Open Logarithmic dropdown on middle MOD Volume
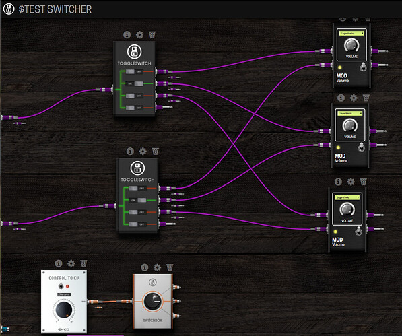402x336 pixels. [x=350, y=113]
